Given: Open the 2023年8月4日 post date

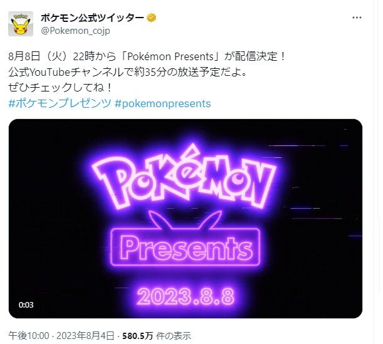Looking at the screenshot, I should [x=85, y=336].
